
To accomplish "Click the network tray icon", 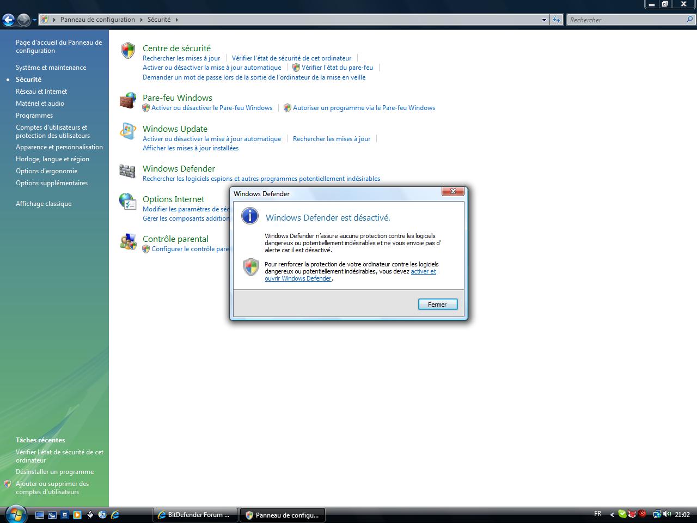I will point(657,514).
